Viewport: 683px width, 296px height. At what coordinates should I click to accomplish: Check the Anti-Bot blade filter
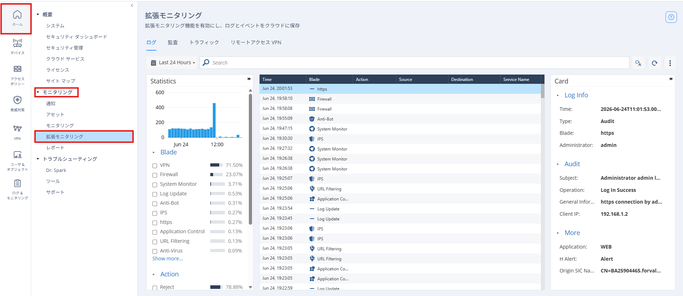[x=155, y=204]
